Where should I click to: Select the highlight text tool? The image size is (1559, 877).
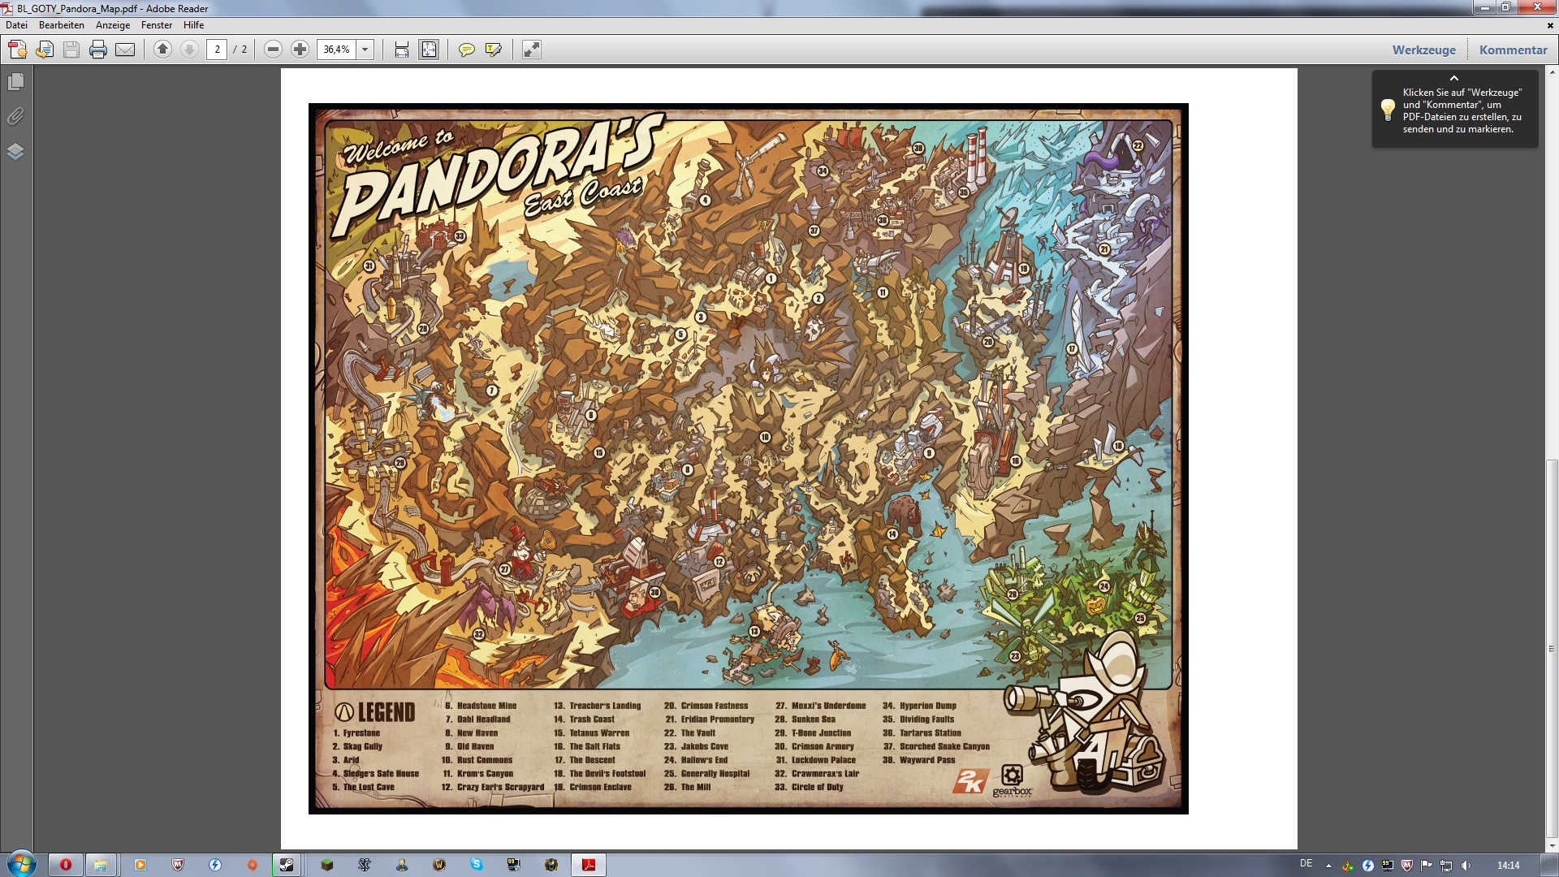[493, 50]
